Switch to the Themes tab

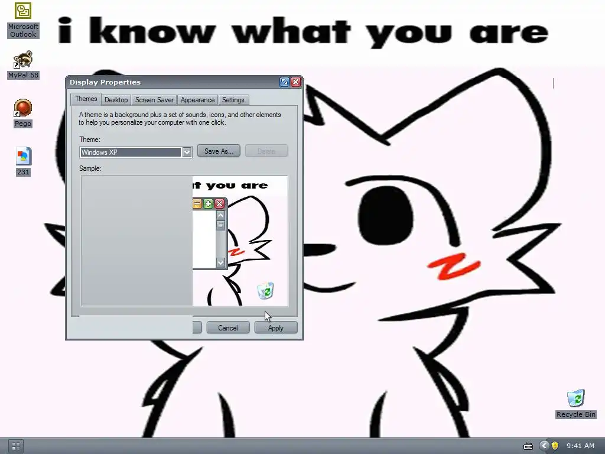(x=86, y=99)
